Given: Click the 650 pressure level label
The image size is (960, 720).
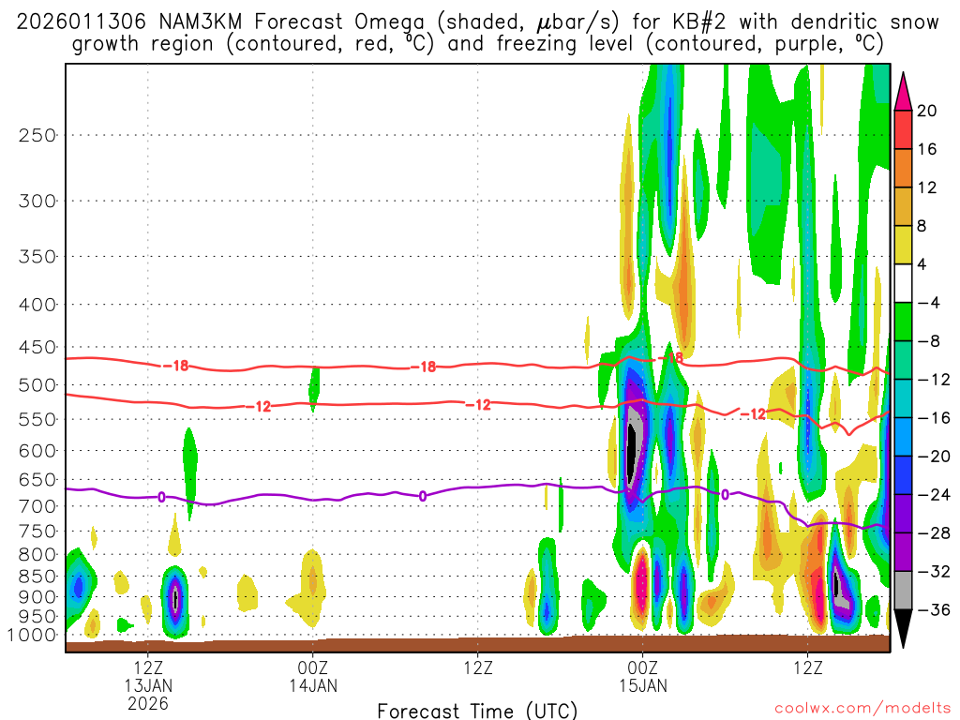Looking at the screenshot, I should (37, 479).
